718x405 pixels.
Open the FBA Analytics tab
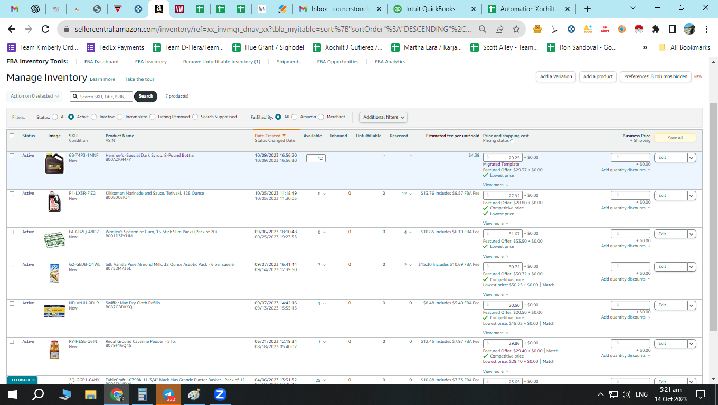click(x=390, y=62)
